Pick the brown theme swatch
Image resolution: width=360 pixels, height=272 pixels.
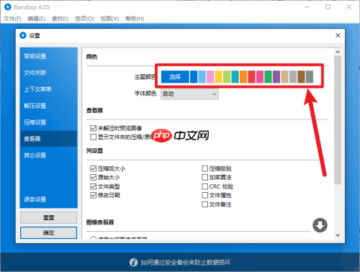coord(301,77)
